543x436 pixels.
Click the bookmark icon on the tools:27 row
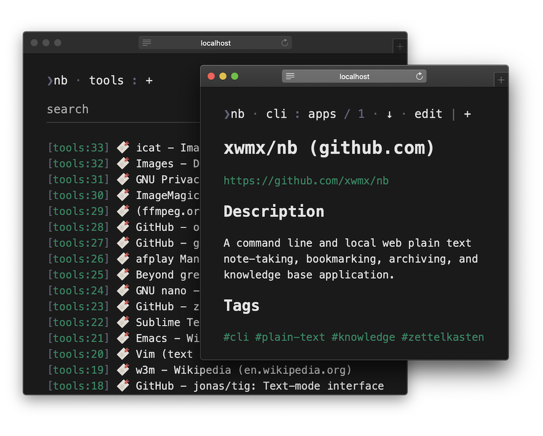tap(123, 242)
